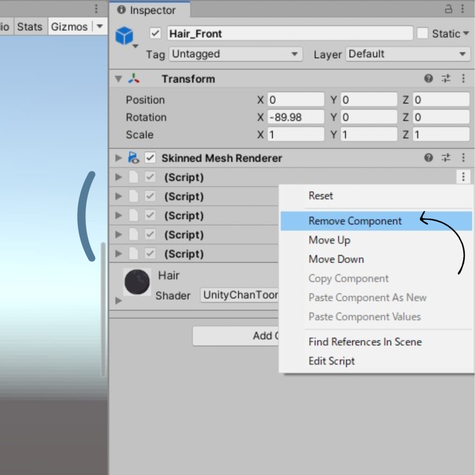
Task: Toggle the second Script enabled checkbox
Action: tap(150, 196)
